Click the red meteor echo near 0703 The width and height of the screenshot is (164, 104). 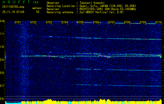click(49, 56)
